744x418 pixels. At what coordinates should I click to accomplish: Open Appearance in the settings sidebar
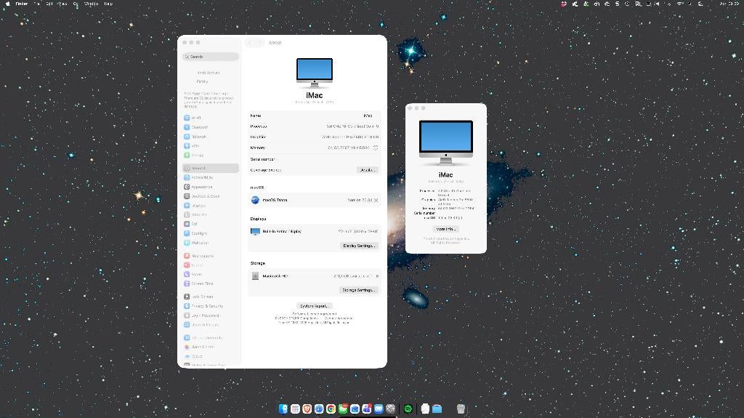point(210,187)
